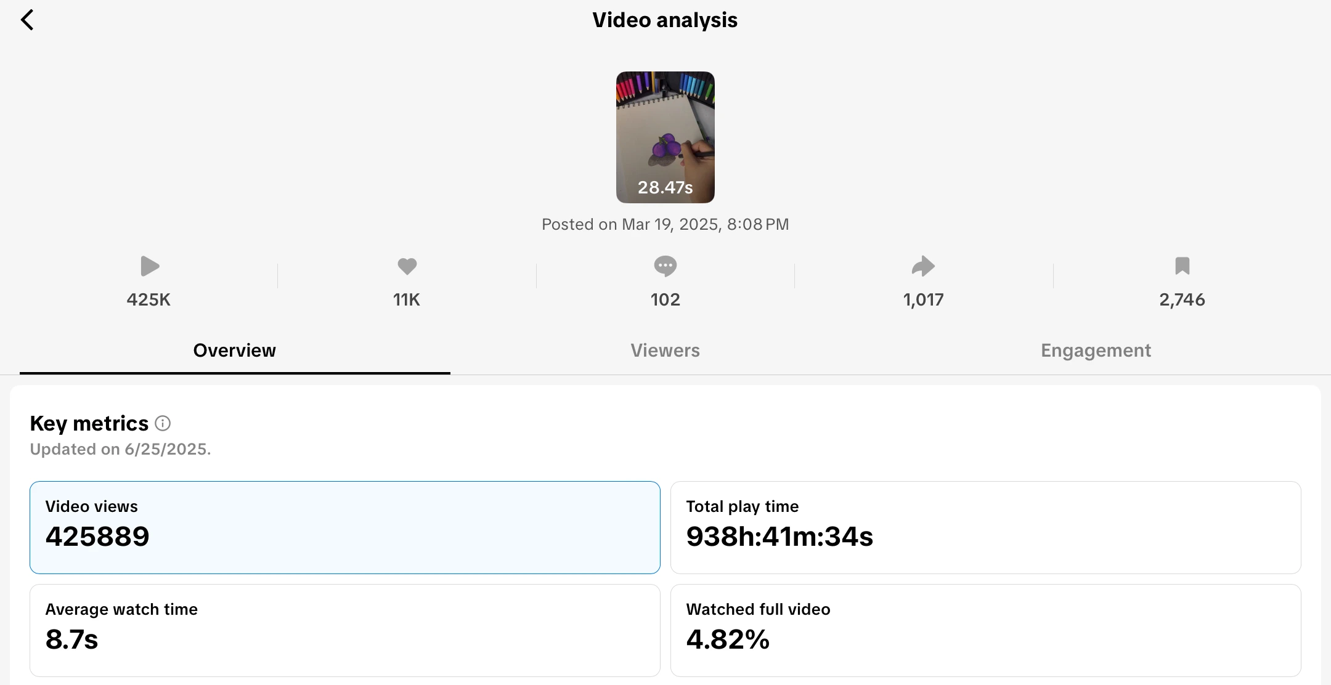The width and height of the screenshot is (1331, 685).
Task: Select the Total play time card
Action: click(x=985, y=527)
